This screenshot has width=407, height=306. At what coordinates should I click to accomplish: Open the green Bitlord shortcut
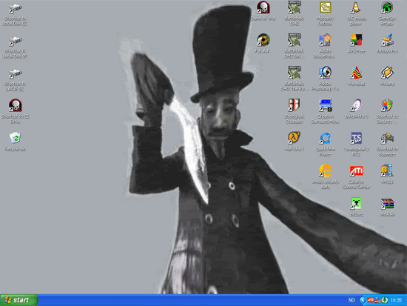coord(356,203)
